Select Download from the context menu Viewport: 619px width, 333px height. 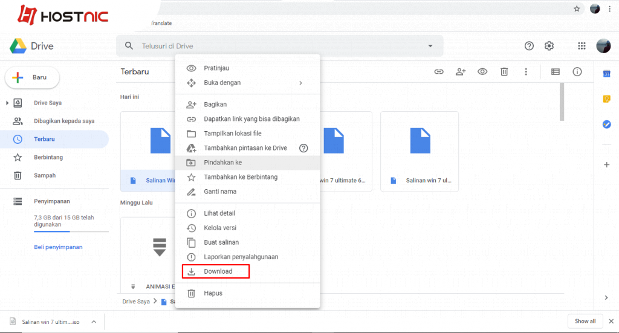tap(218, 271)
